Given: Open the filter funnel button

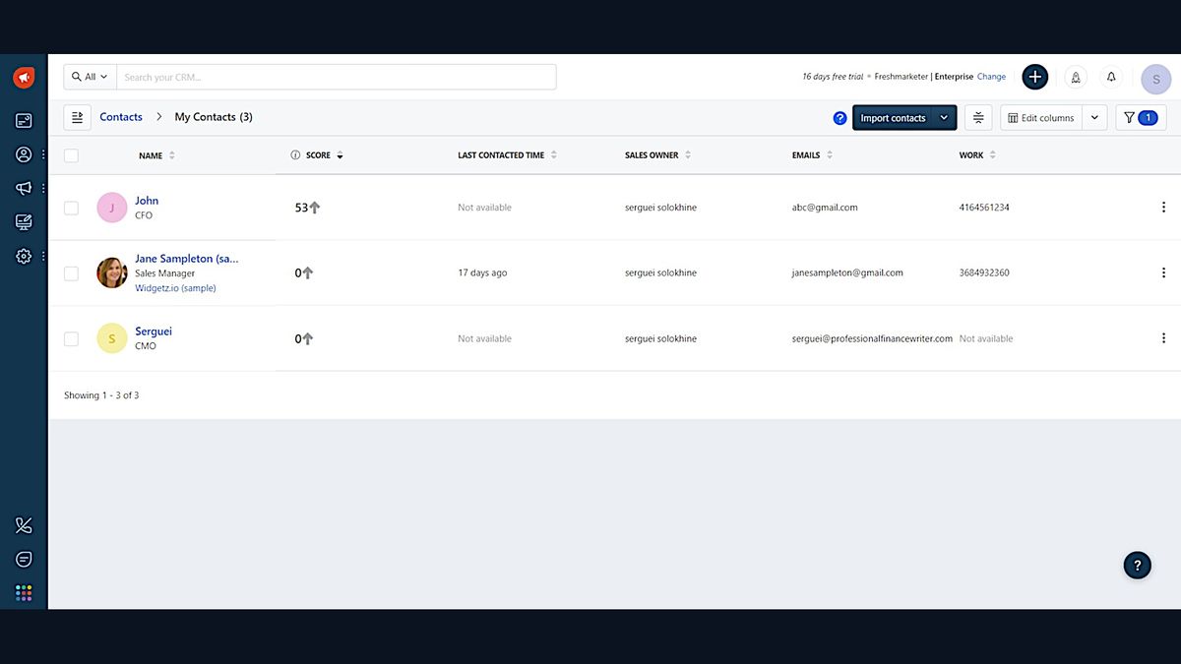Looking at the screenshot, I should [x=1141, y=118].
